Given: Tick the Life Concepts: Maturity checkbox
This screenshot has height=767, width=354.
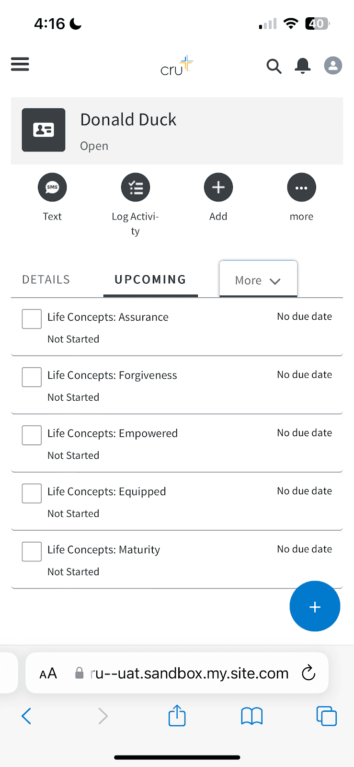Looking at the screenshot, I should [32, 551].
